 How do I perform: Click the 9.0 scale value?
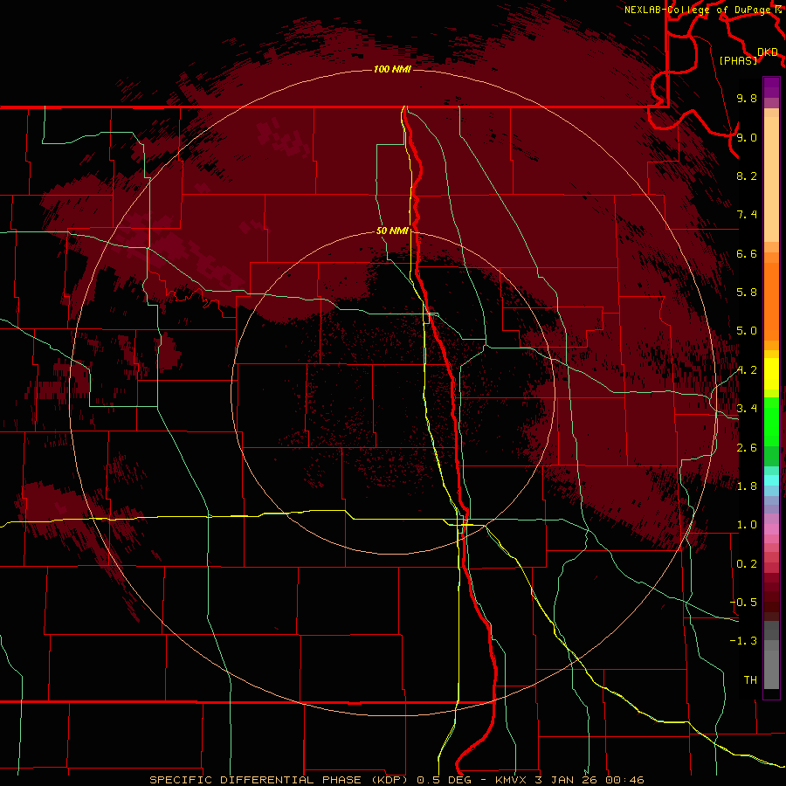[x=747, y=137]
